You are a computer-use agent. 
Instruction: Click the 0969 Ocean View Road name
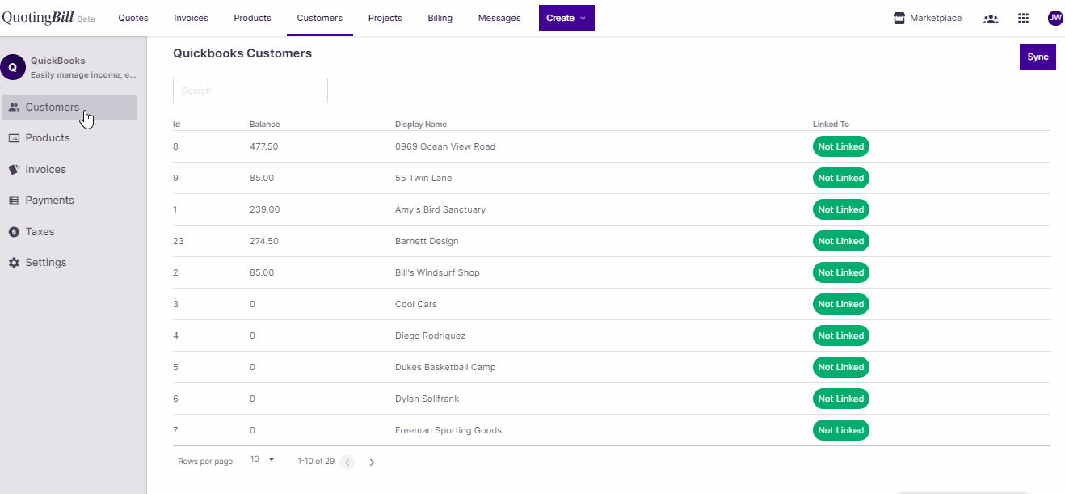tap(445, 146)
